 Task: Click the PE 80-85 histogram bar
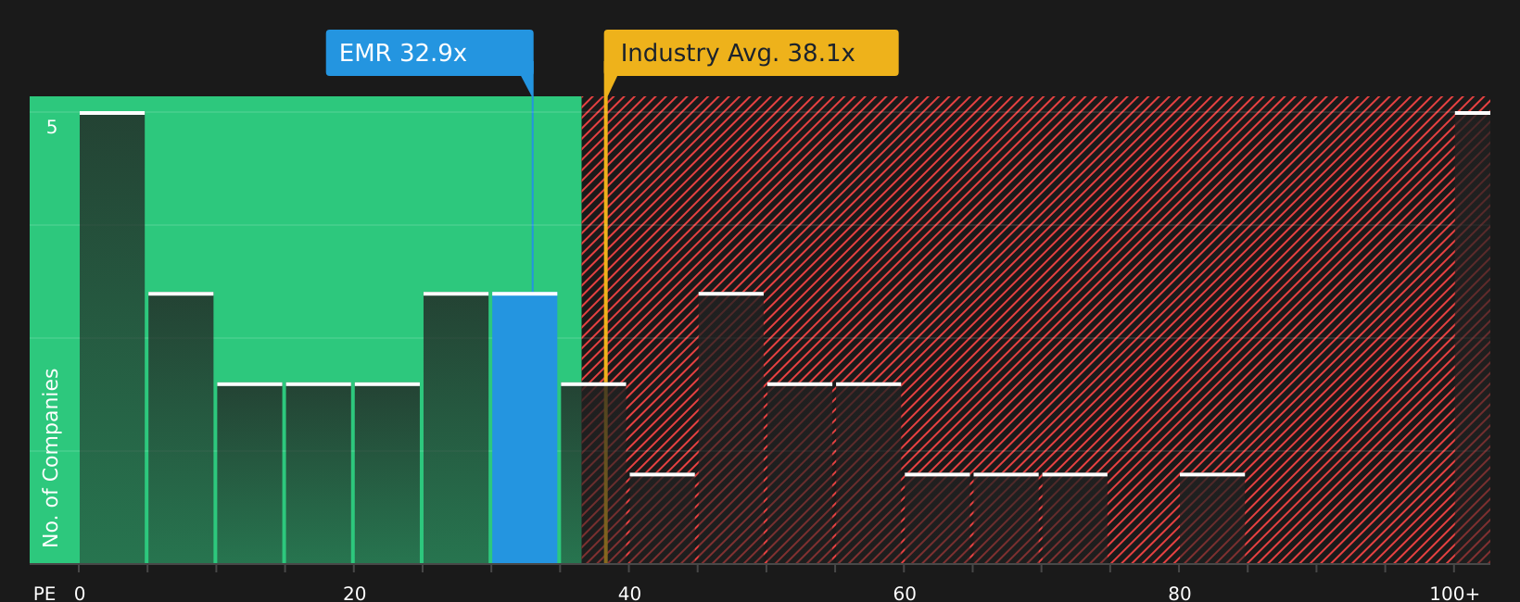coord(1212,519)
